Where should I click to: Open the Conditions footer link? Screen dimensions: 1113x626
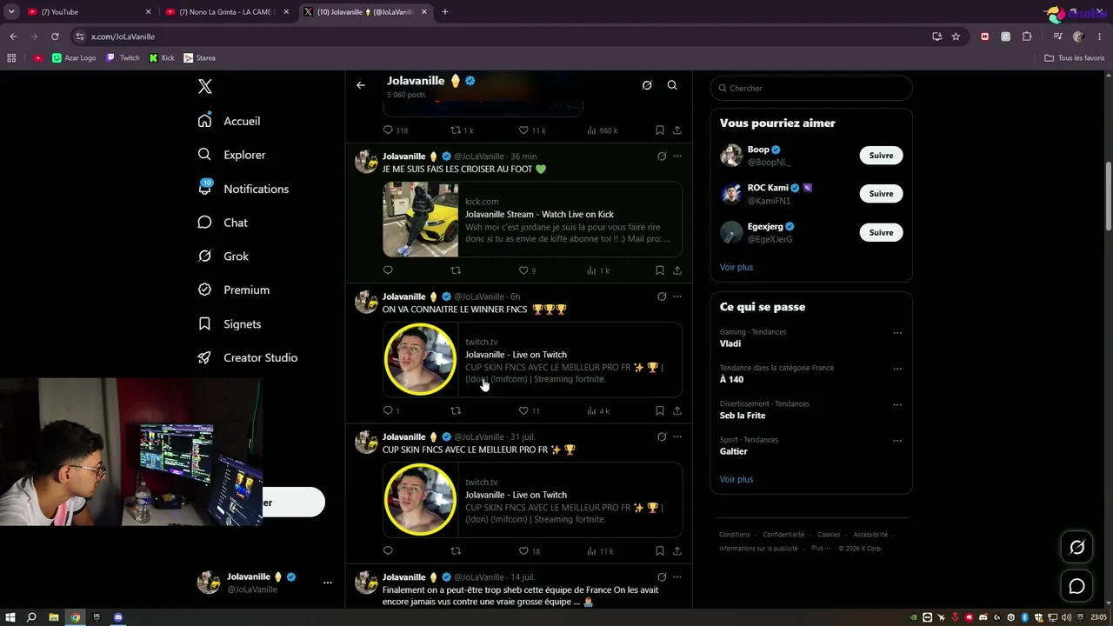(735, 535)
